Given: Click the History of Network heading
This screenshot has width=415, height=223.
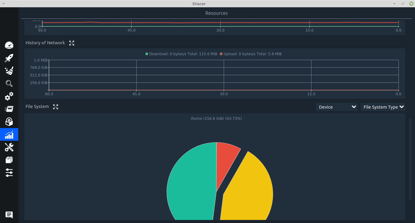Looking at the screenshot, I should tap(45, 43).
